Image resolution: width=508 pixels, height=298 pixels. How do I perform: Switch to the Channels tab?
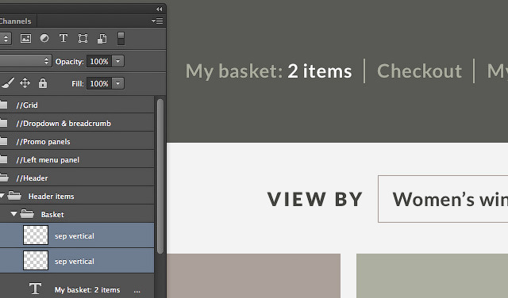tap(16, 21)
